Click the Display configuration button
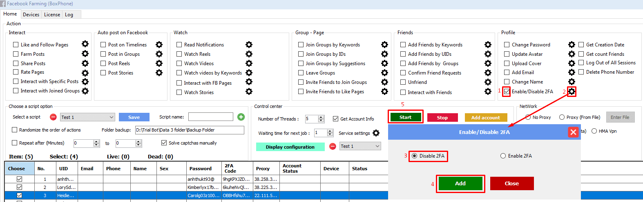Viewport: 643px width, 202px height. coord(290,147)
